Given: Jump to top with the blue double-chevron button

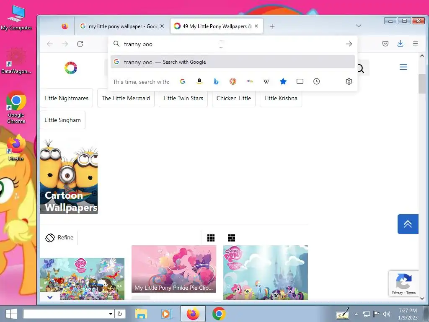Looking at the screenshot, I should tap(408, 224).
